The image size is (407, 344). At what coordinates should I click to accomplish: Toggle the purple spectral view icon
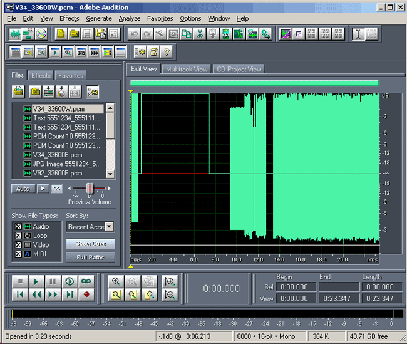(286, 34)
